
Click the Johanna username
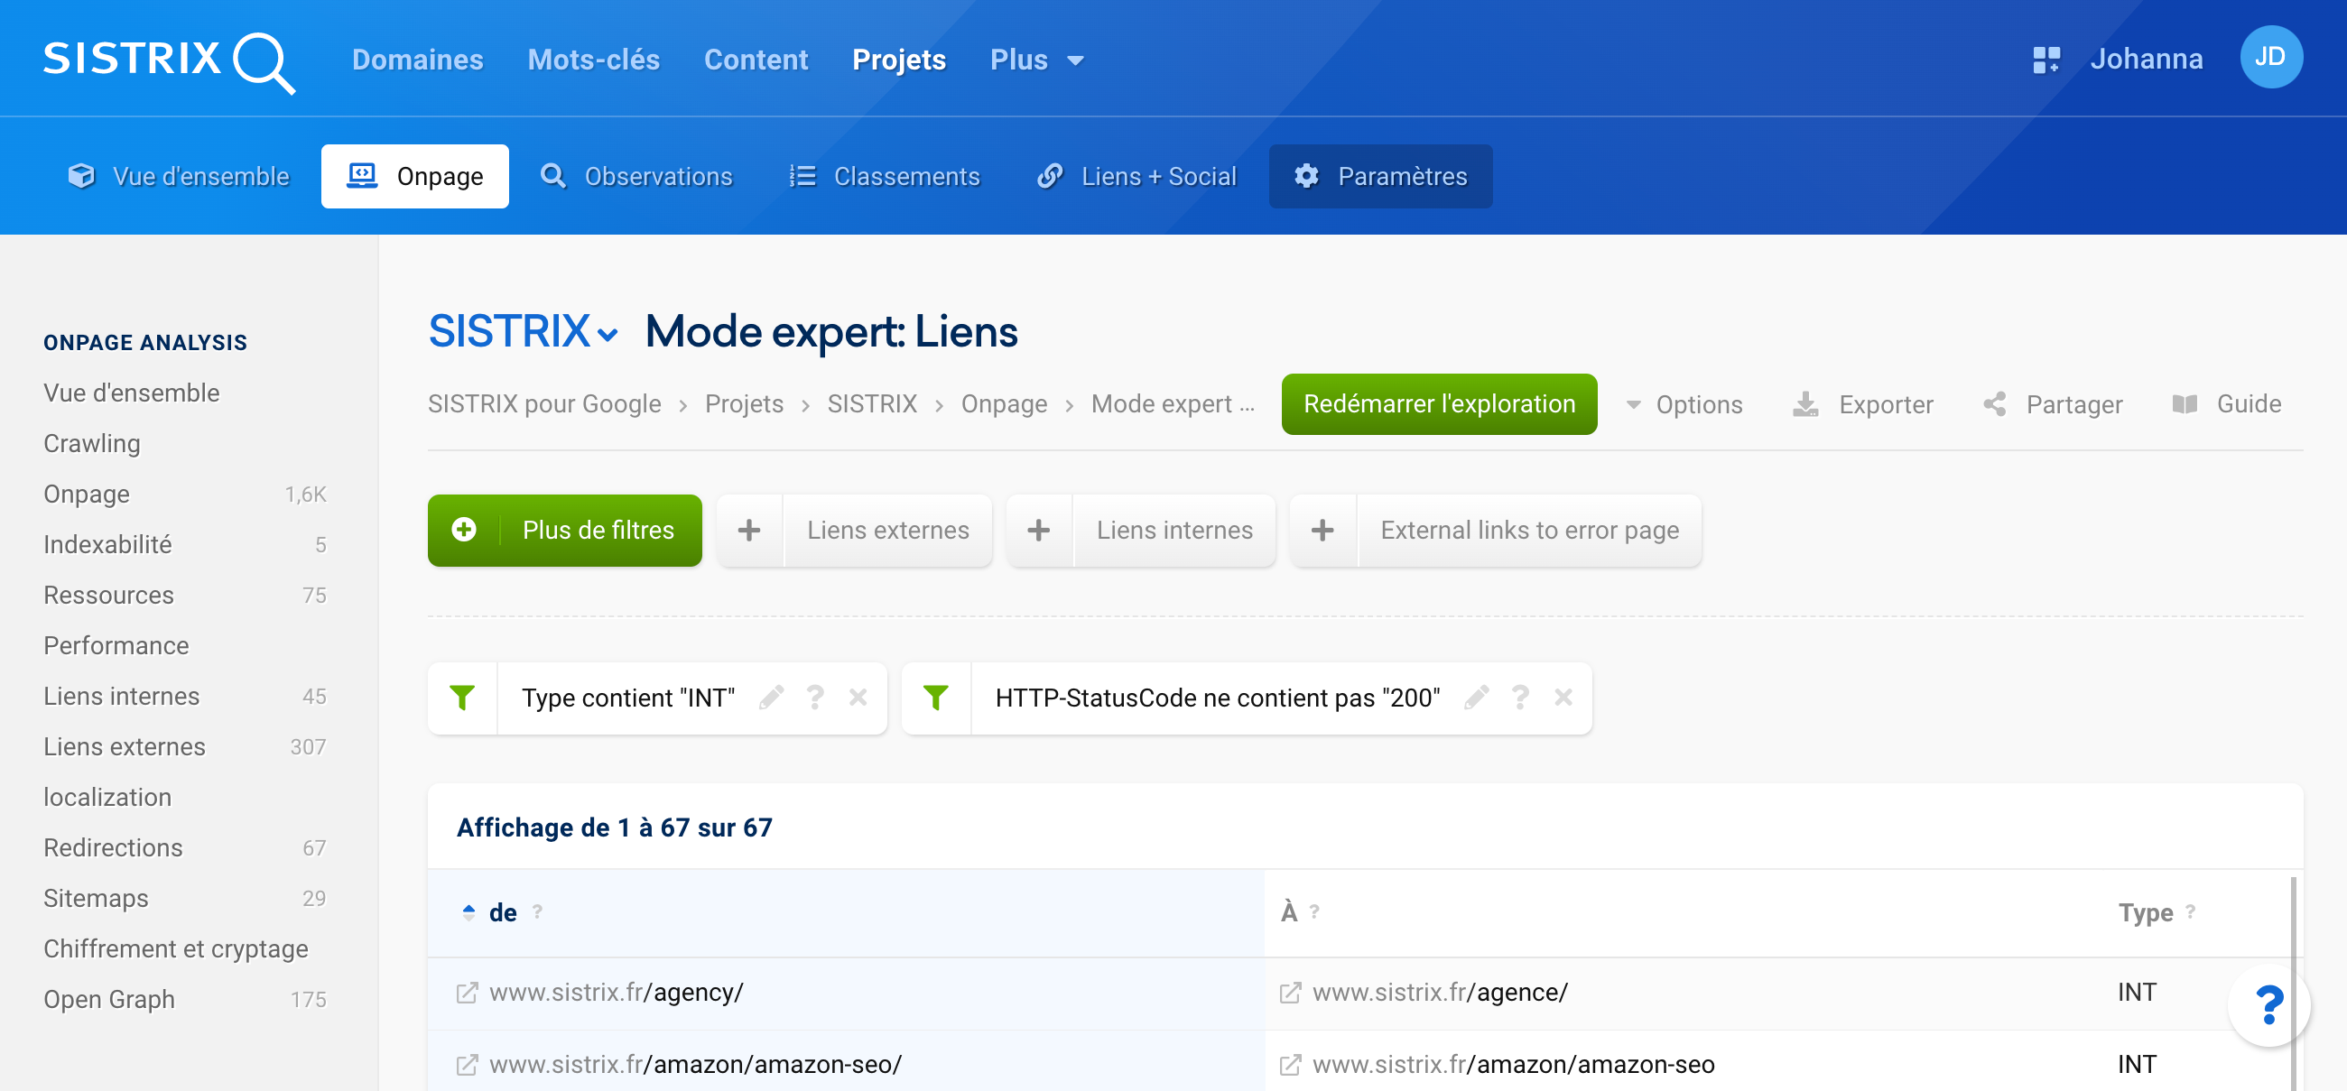pos(2146,60)
